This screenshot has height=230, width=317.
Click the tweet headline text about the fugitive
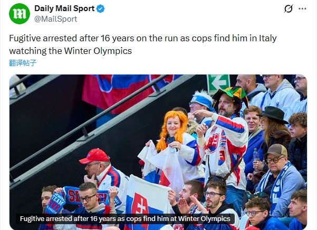pyautogui.click(x=142, y=45)
